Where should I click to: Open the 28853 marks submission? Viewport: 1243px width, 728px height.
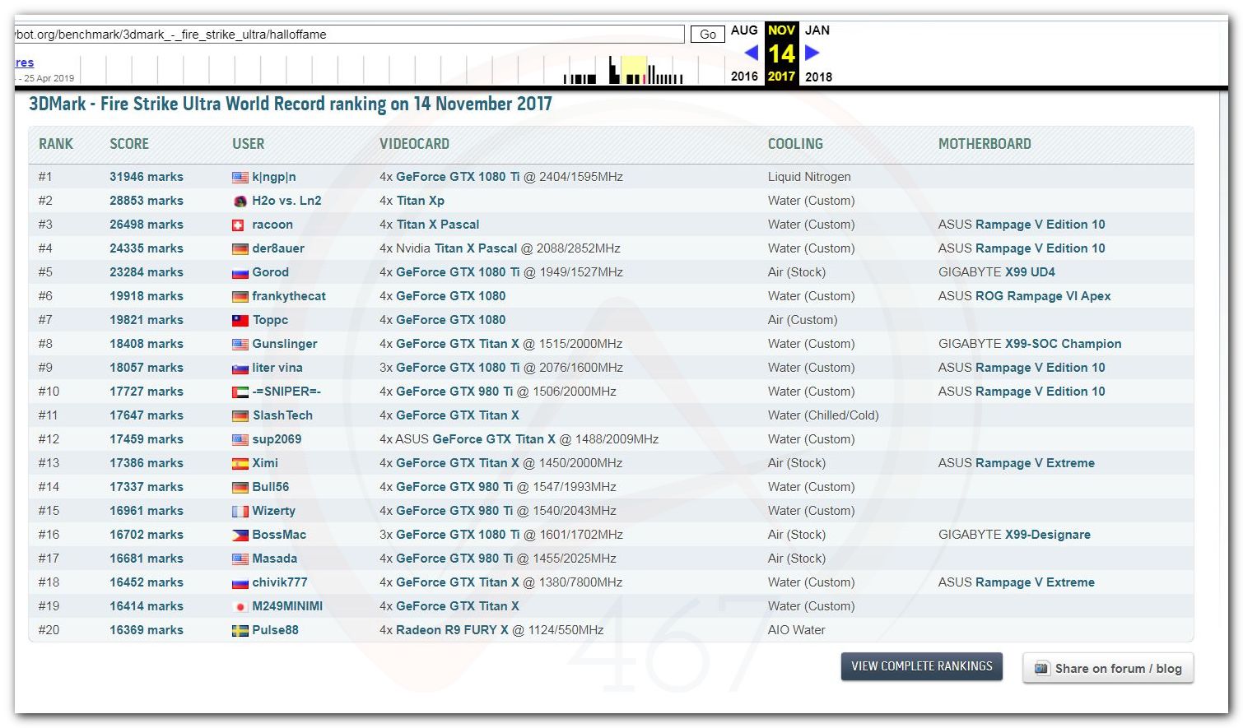click(147, 201)
